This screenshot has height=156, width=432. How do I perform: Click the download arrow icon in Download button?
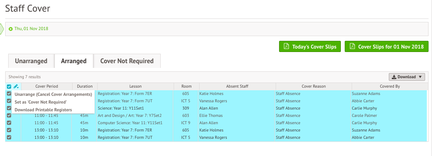(x=394, y=77)
